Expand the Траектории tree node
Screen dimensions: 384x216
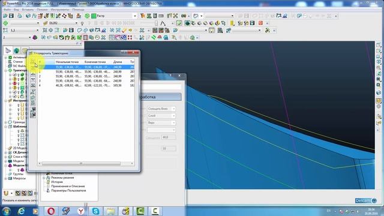[x=5, y=71]
